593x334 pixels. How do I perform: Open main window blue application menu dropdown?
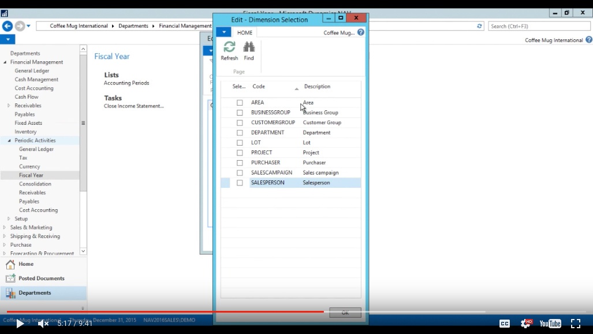pyautogui.click(x=8, y=39)
